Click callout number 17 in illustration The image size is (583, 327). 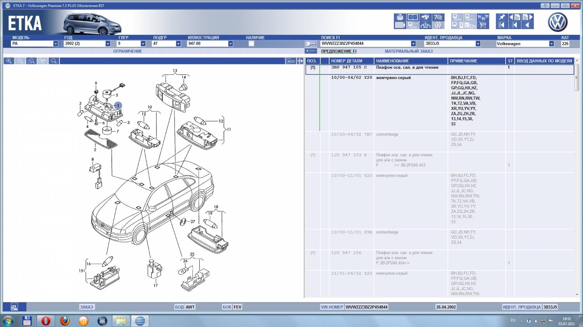pos(155,285)
